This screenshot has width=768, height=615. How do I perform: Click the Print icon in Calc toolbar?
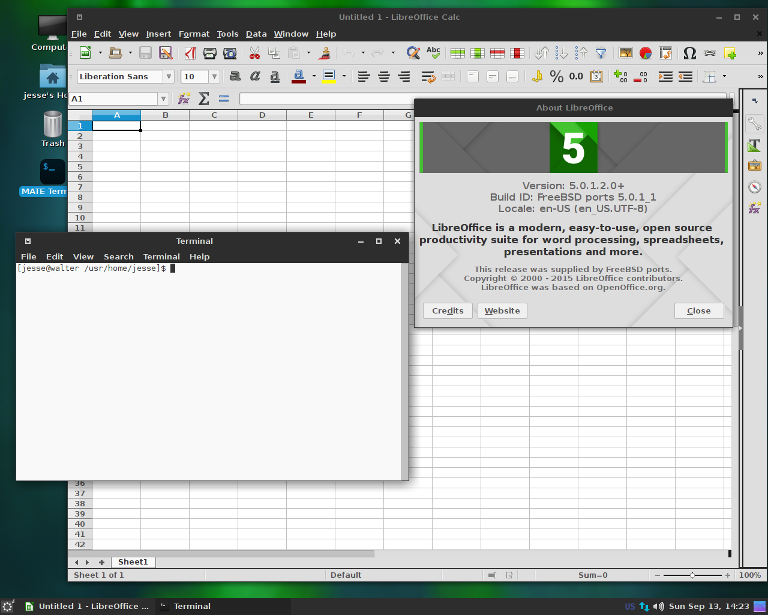209,53
